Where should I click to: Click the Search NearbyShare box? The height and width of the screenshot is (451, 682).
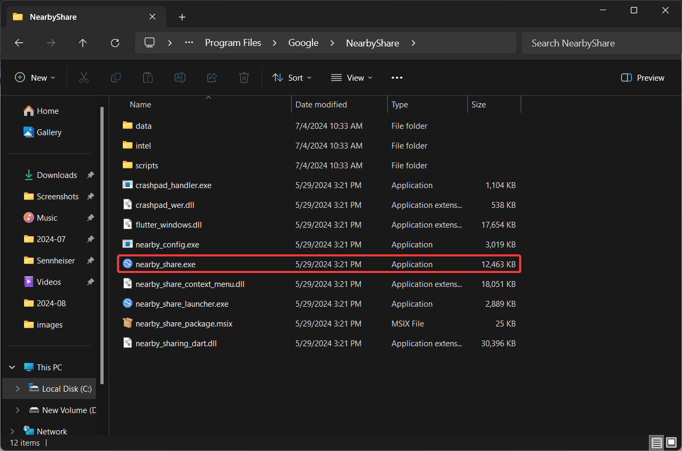coord(601,43)
